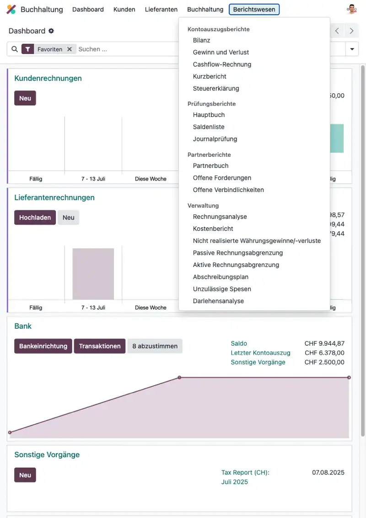Screen dimensions: 366x518
Task: Click the Letzter Kontoauszug link
Action: (260, 352)
